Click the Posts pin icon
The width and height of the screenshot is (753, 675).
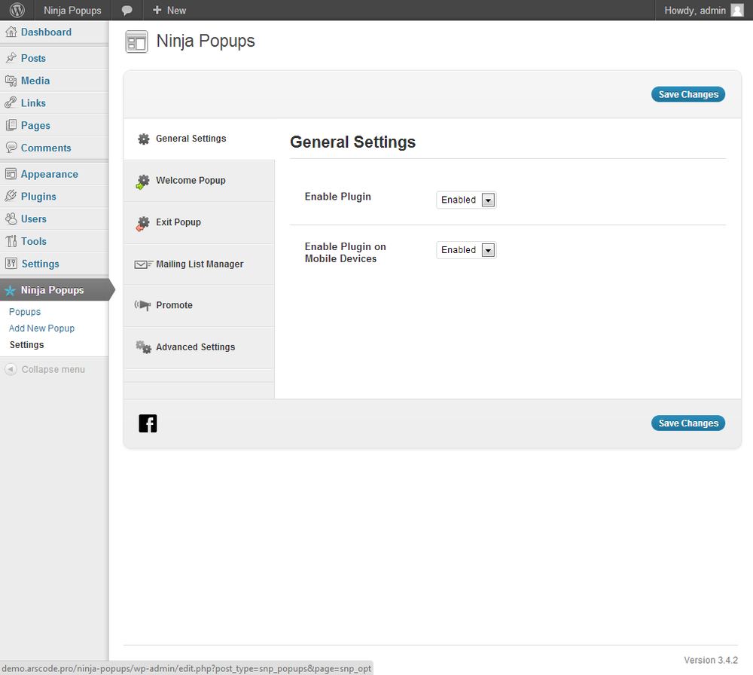point(11,58)
